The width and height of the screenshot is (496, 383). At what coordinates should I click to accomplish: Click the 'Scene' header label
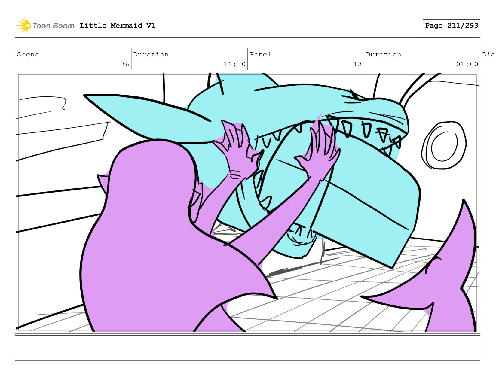28,54
